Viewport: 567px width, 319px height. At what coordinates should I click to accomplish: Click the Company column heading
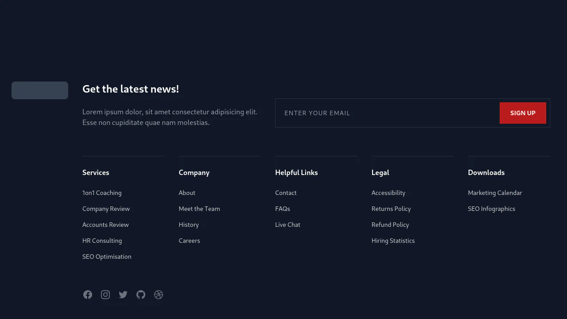point(194,172)
